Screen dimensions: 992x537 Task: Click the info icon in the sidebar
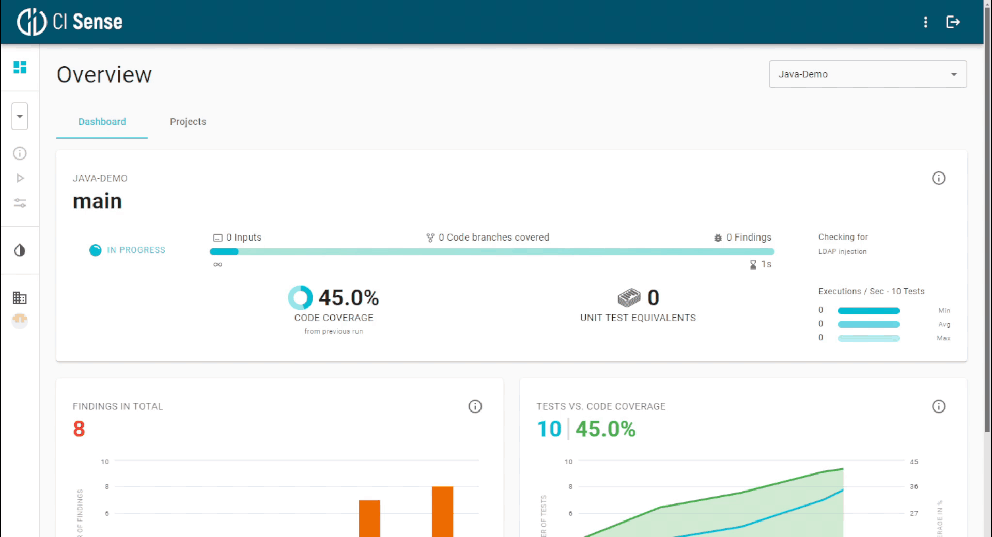(x=20, y=153)
